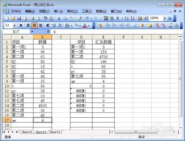
Task: Switch to the Sheet2 tab
Action: 41,132
